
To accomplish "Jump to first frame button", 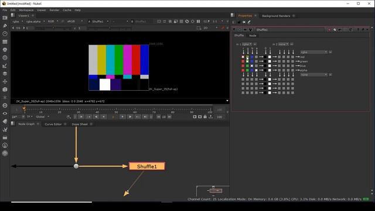I will coord(81,117).
